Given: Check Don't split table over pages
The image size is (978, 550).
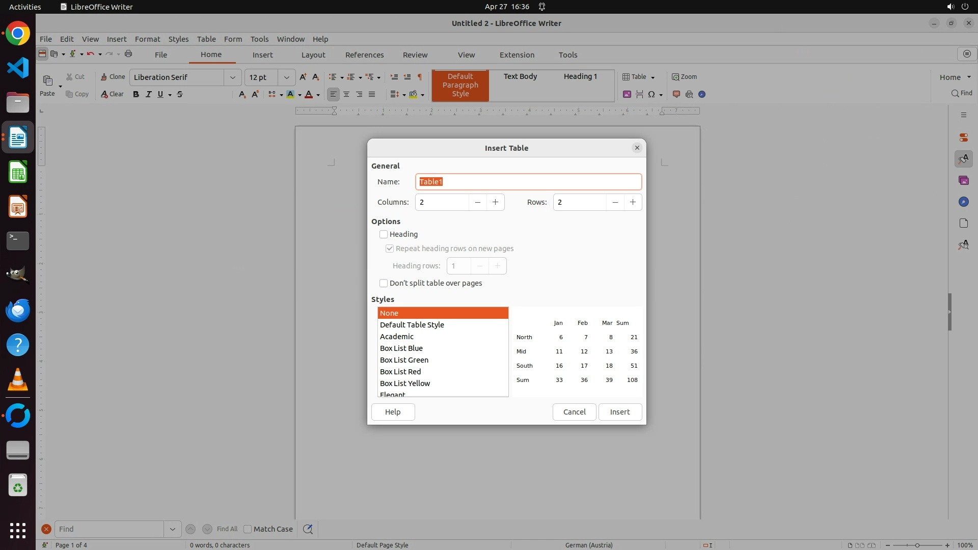Looking at the screenshot, I should click(384, 283).
